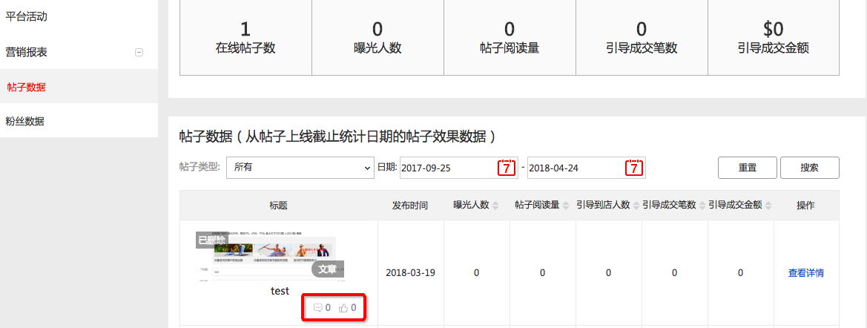Sort by 曝光人数 column arrows
Image resolution: width=867 pixels, height=328 pixels.
(x=495, y=206)
